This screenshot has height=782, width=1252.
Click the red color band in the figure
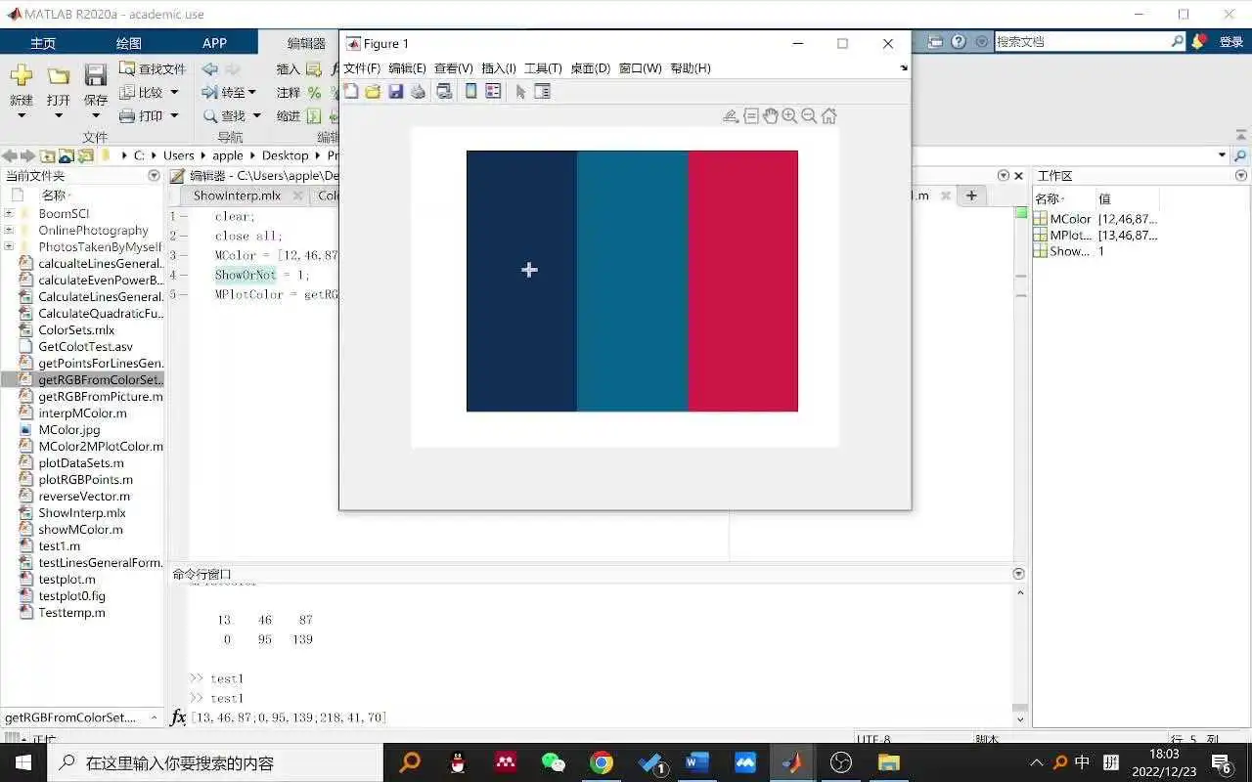[x=742, y=281]
